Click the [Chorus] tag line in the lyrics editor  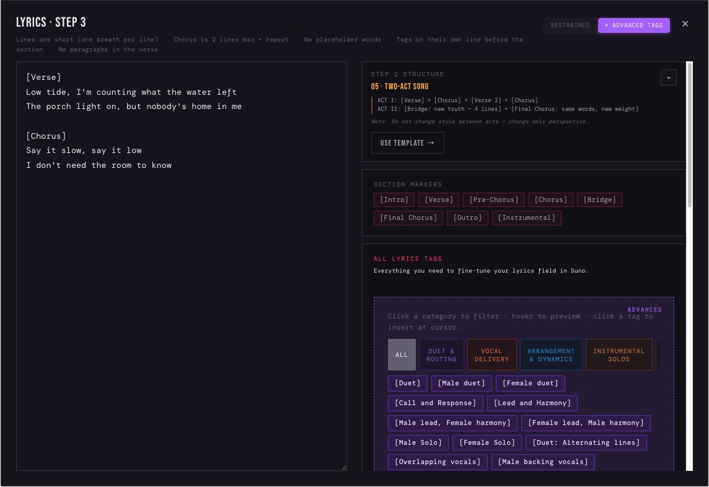(x=46, y=136)
